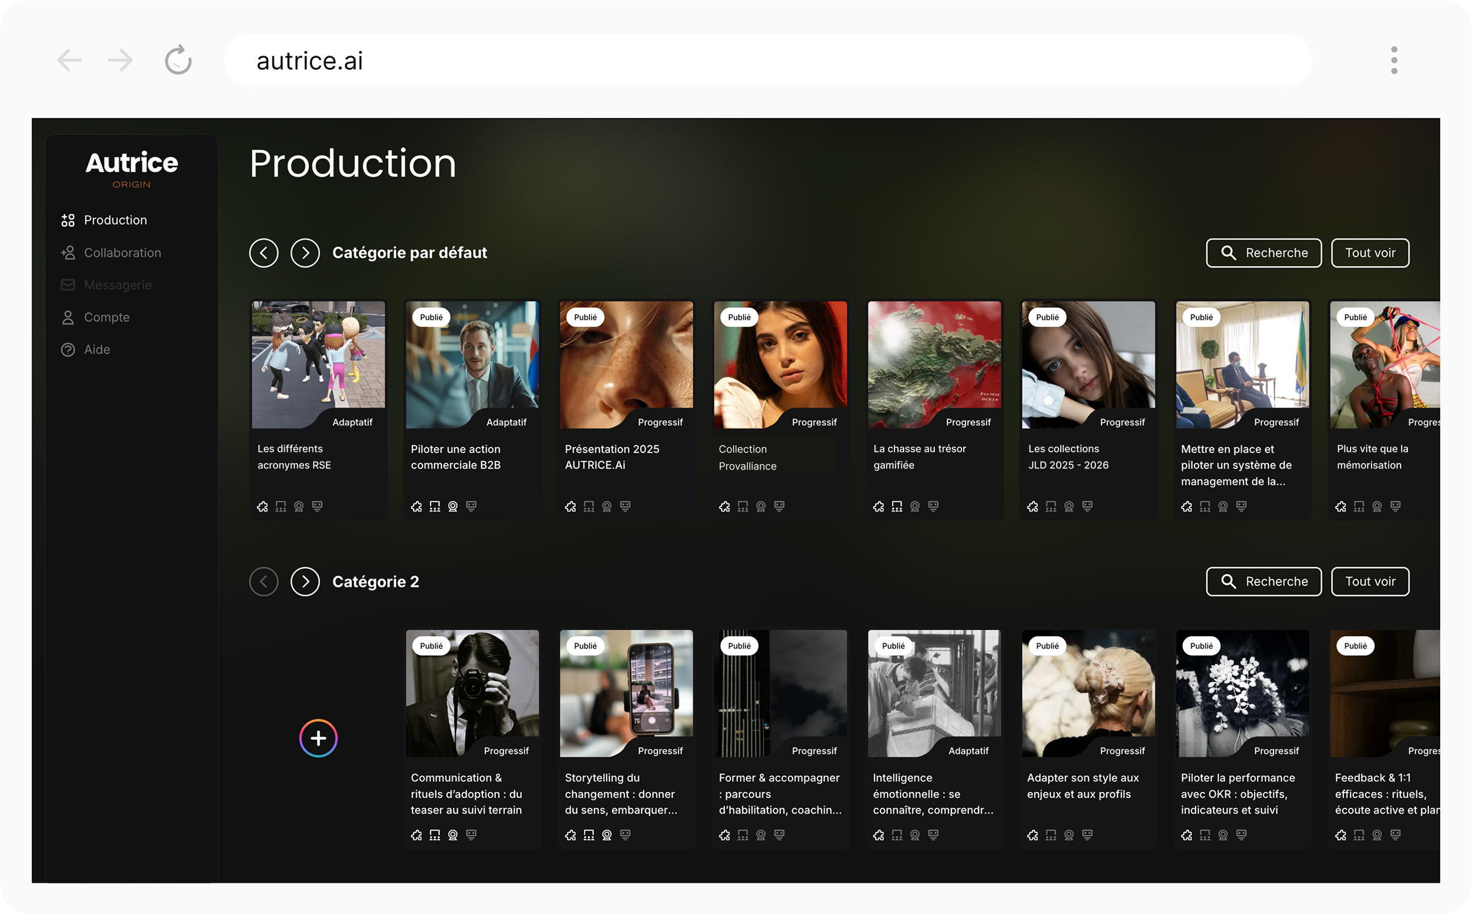1472x914 pixels.
Task: Open Compte in the sidebar
Action: tap(107, 318)
